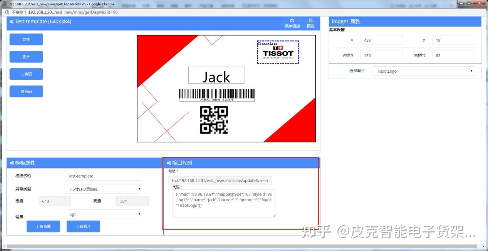Click the 上传图片 upload image button
The image size is (488, 251).
coord(83,226)
